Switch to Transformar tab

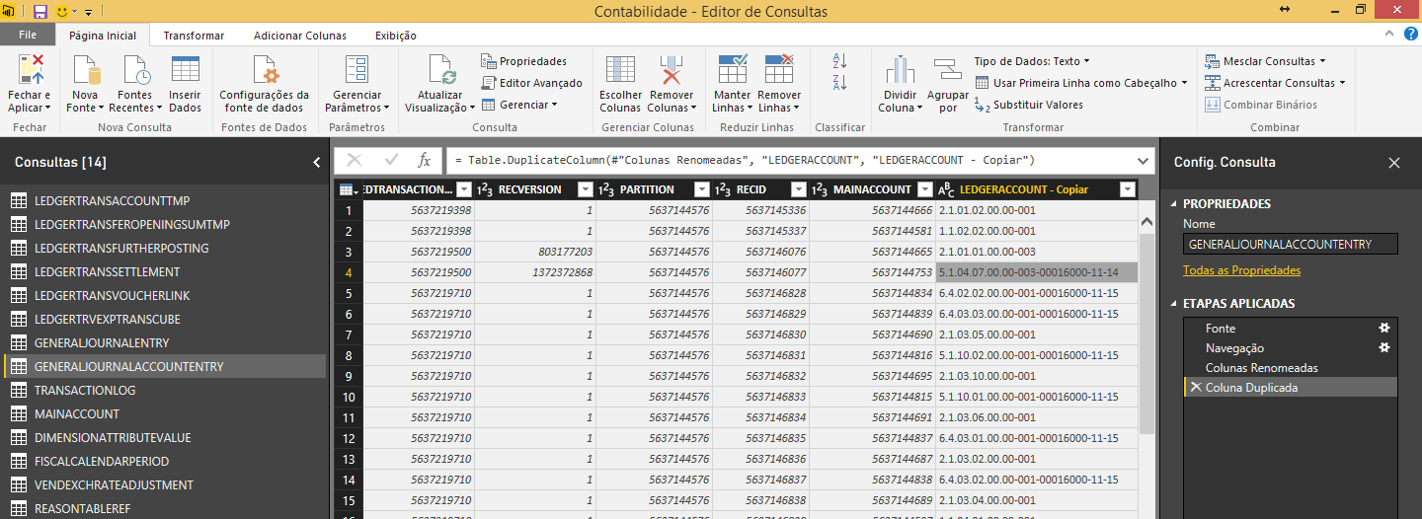coord(194,36)
